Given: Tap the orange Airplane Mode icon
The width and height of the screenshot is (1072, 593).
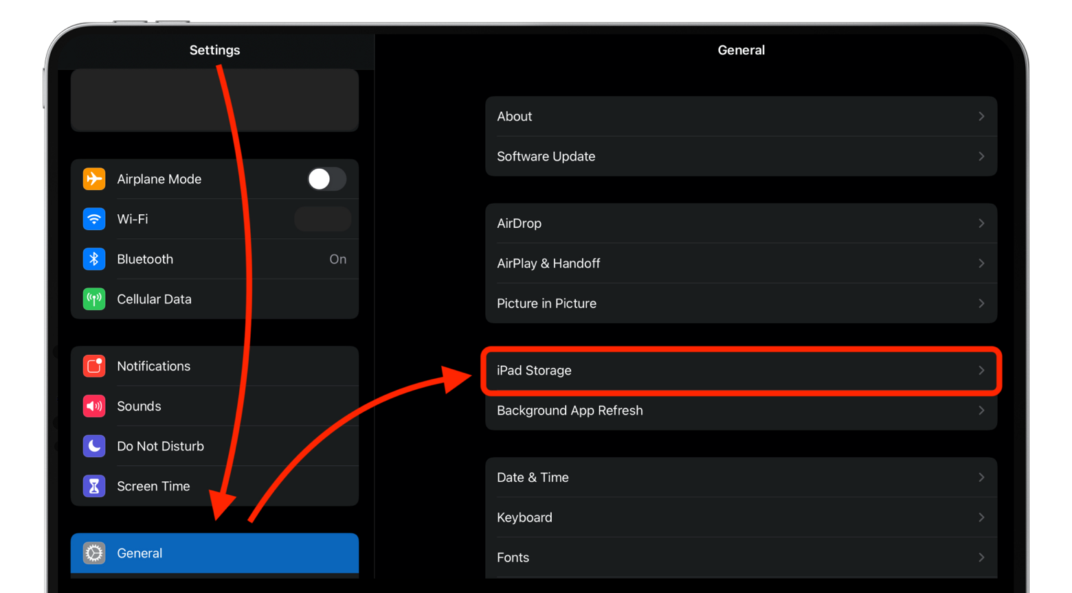Looking at the screenshot, I should click(x=94, y=179).
